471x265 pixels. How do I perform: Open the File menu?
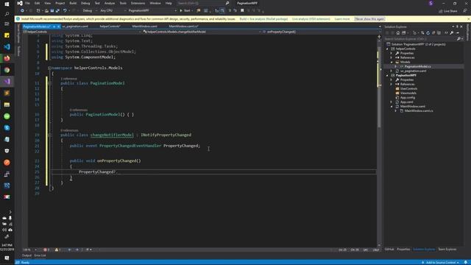click(27, 3)
